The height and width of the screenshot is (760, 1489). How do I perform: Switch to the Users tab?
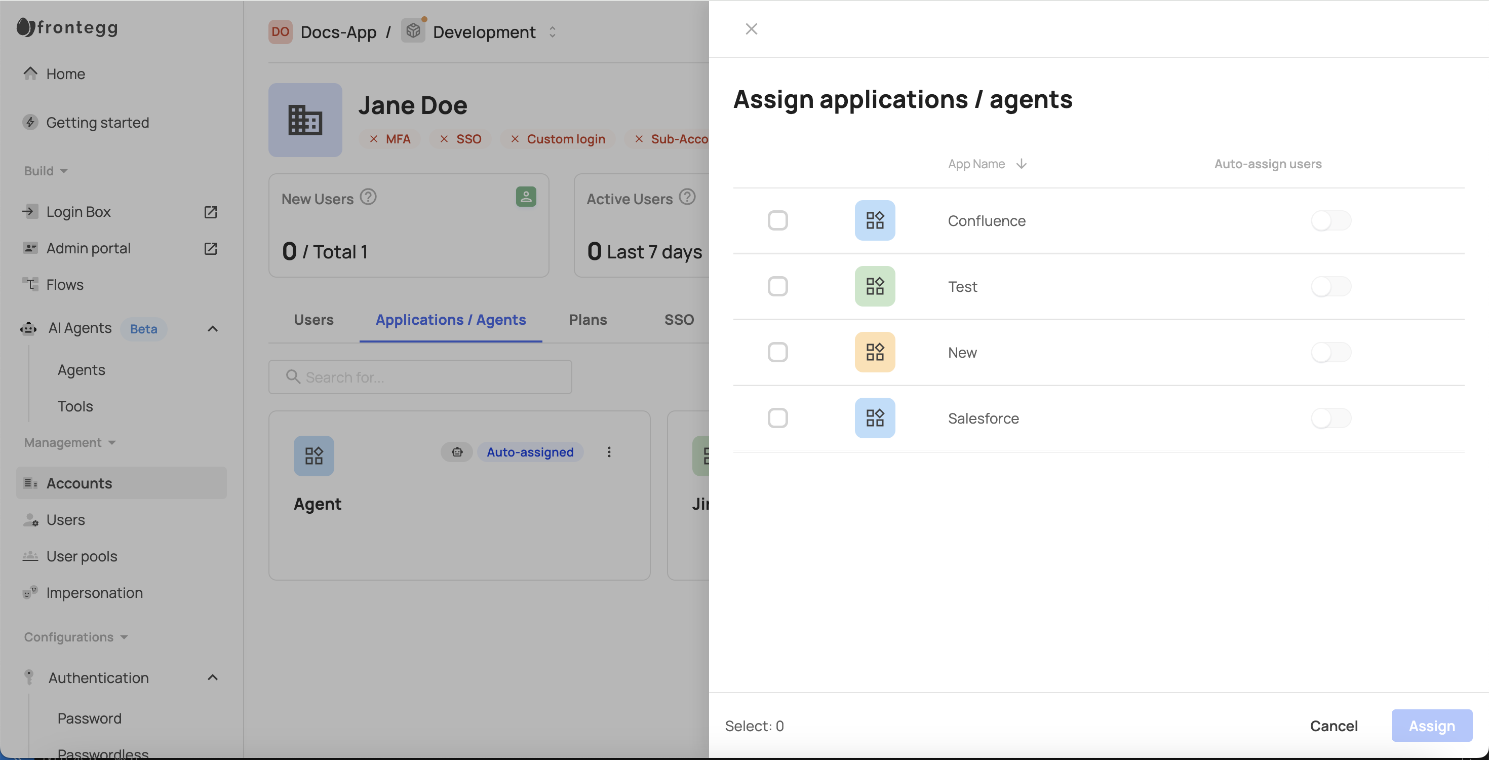coord(314,320)
